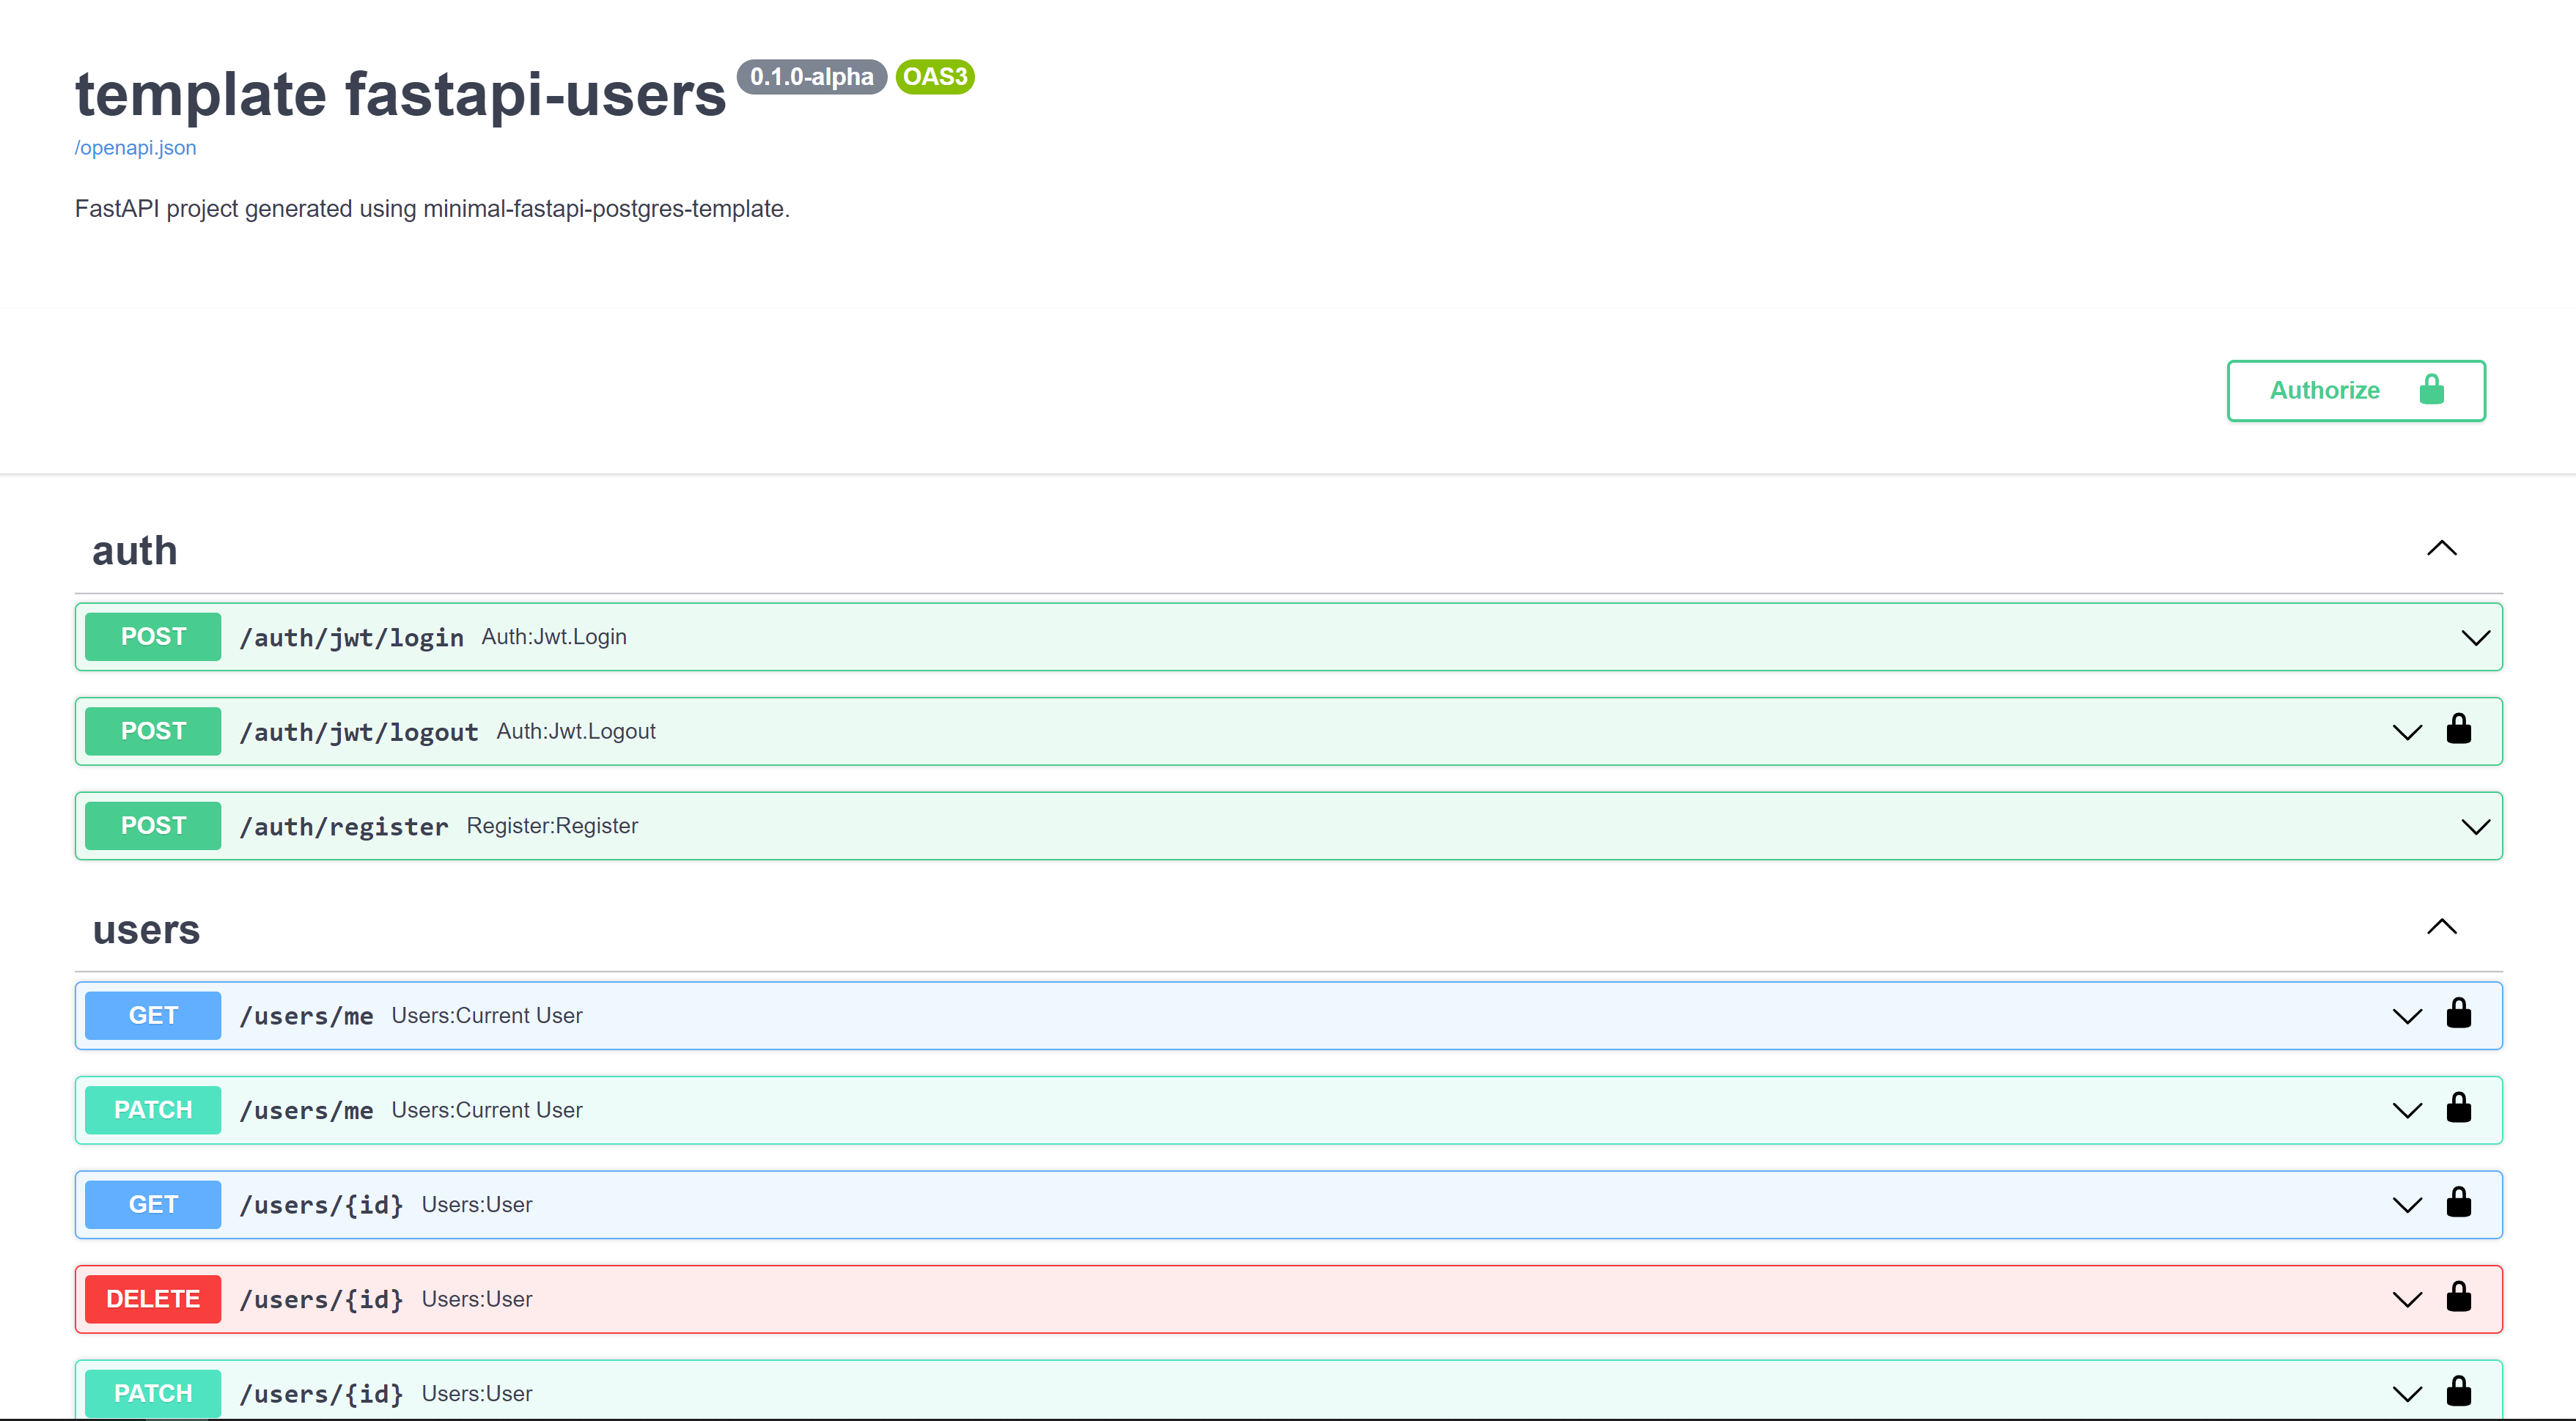
Task: Expand the /auth/register chevron arrow
Action: [x=2475, y=827]
